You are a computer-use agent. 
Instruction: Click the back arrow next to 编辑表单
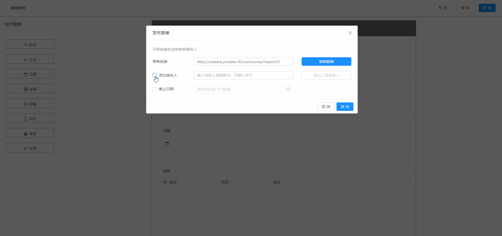tap(7, 8)
